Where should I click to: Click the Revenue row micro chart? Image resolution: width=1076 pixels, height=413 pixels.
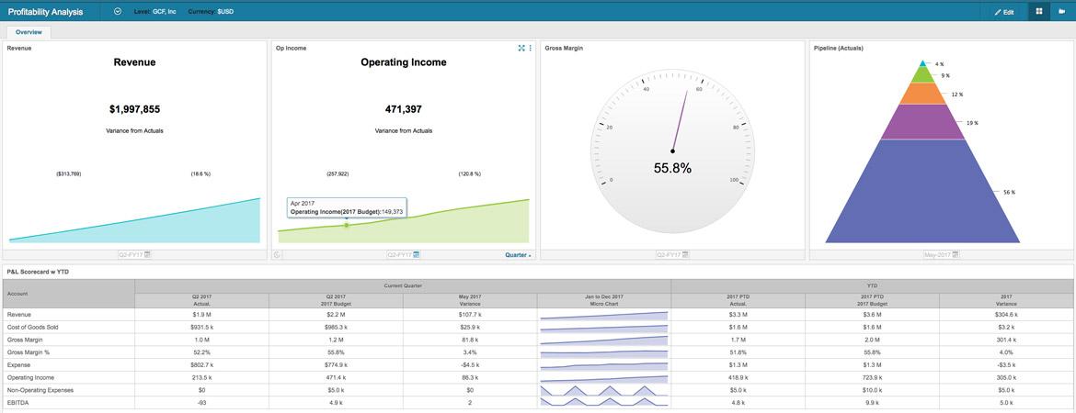(x=604, y=315)
